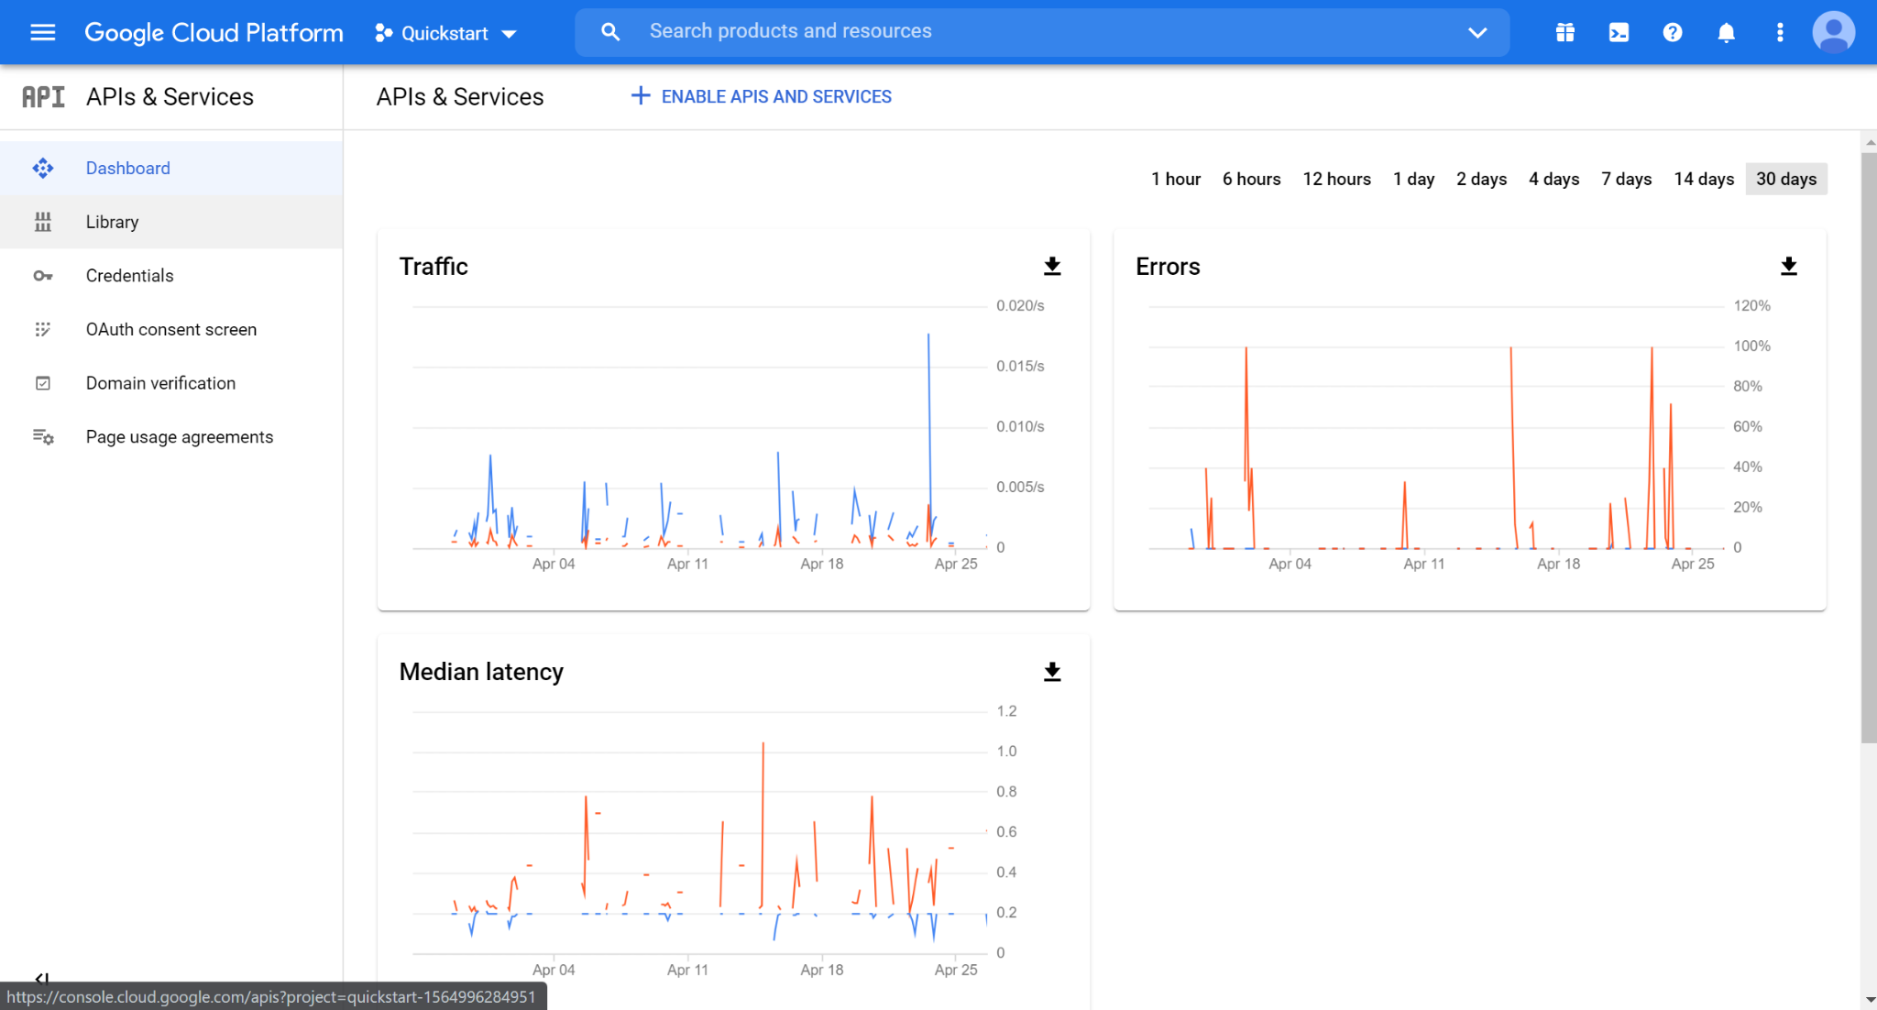Viewport: 1877px width, 1010px height.
Task: Select Dashboard in the sidebar
Action: click(x=171, y=168)
